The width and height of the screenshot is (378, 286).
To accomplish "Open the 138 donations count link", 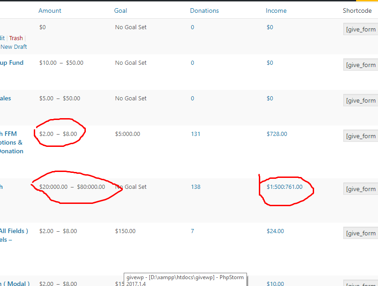I will (195, 187).
